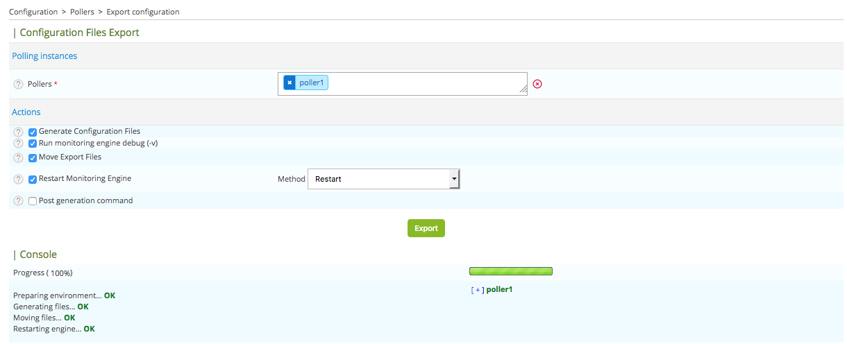The image size is (847, 344).
Task: Click the green progress bar
Action: click(510, 271)
